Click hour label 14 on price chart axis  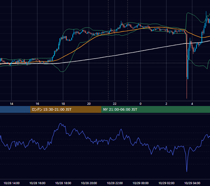[x=11, y=104]
